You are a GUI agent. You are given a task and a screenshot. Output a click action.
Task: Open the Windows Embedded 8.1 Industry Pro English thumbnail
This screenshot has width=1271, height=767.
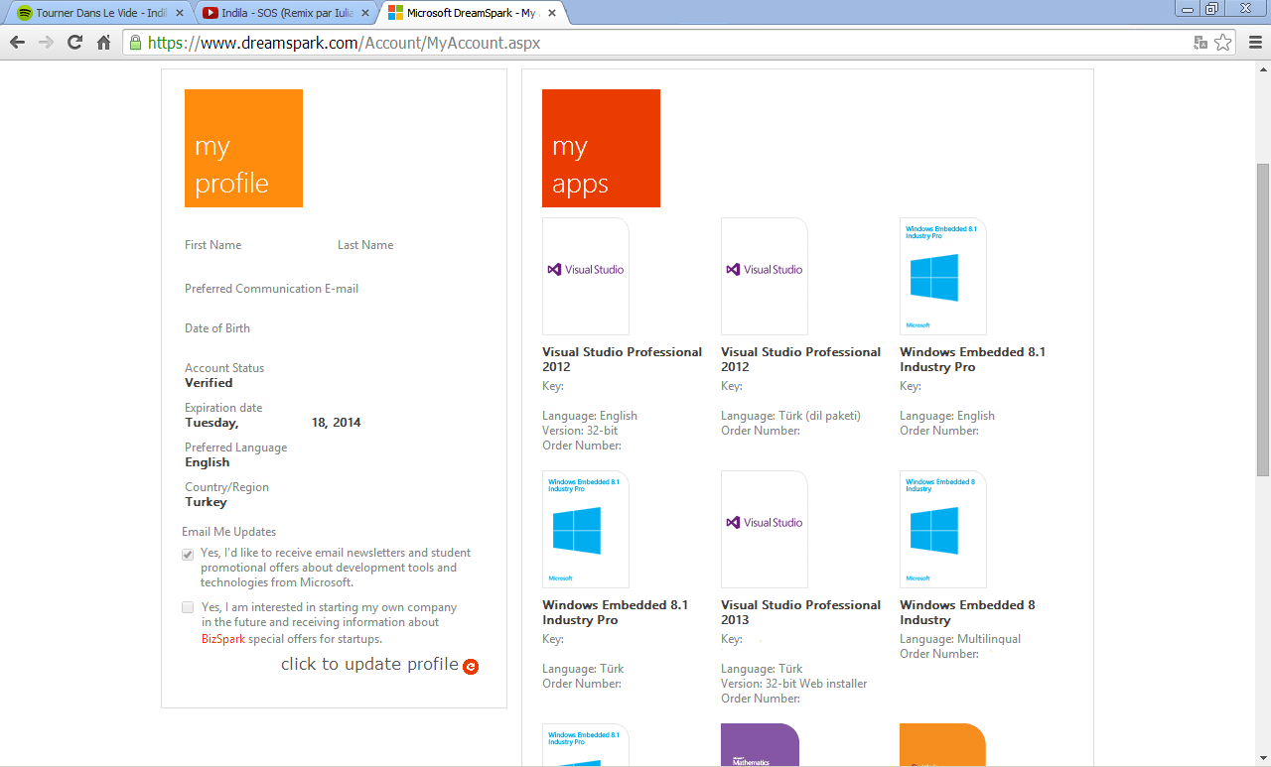(x=943, y=276)
